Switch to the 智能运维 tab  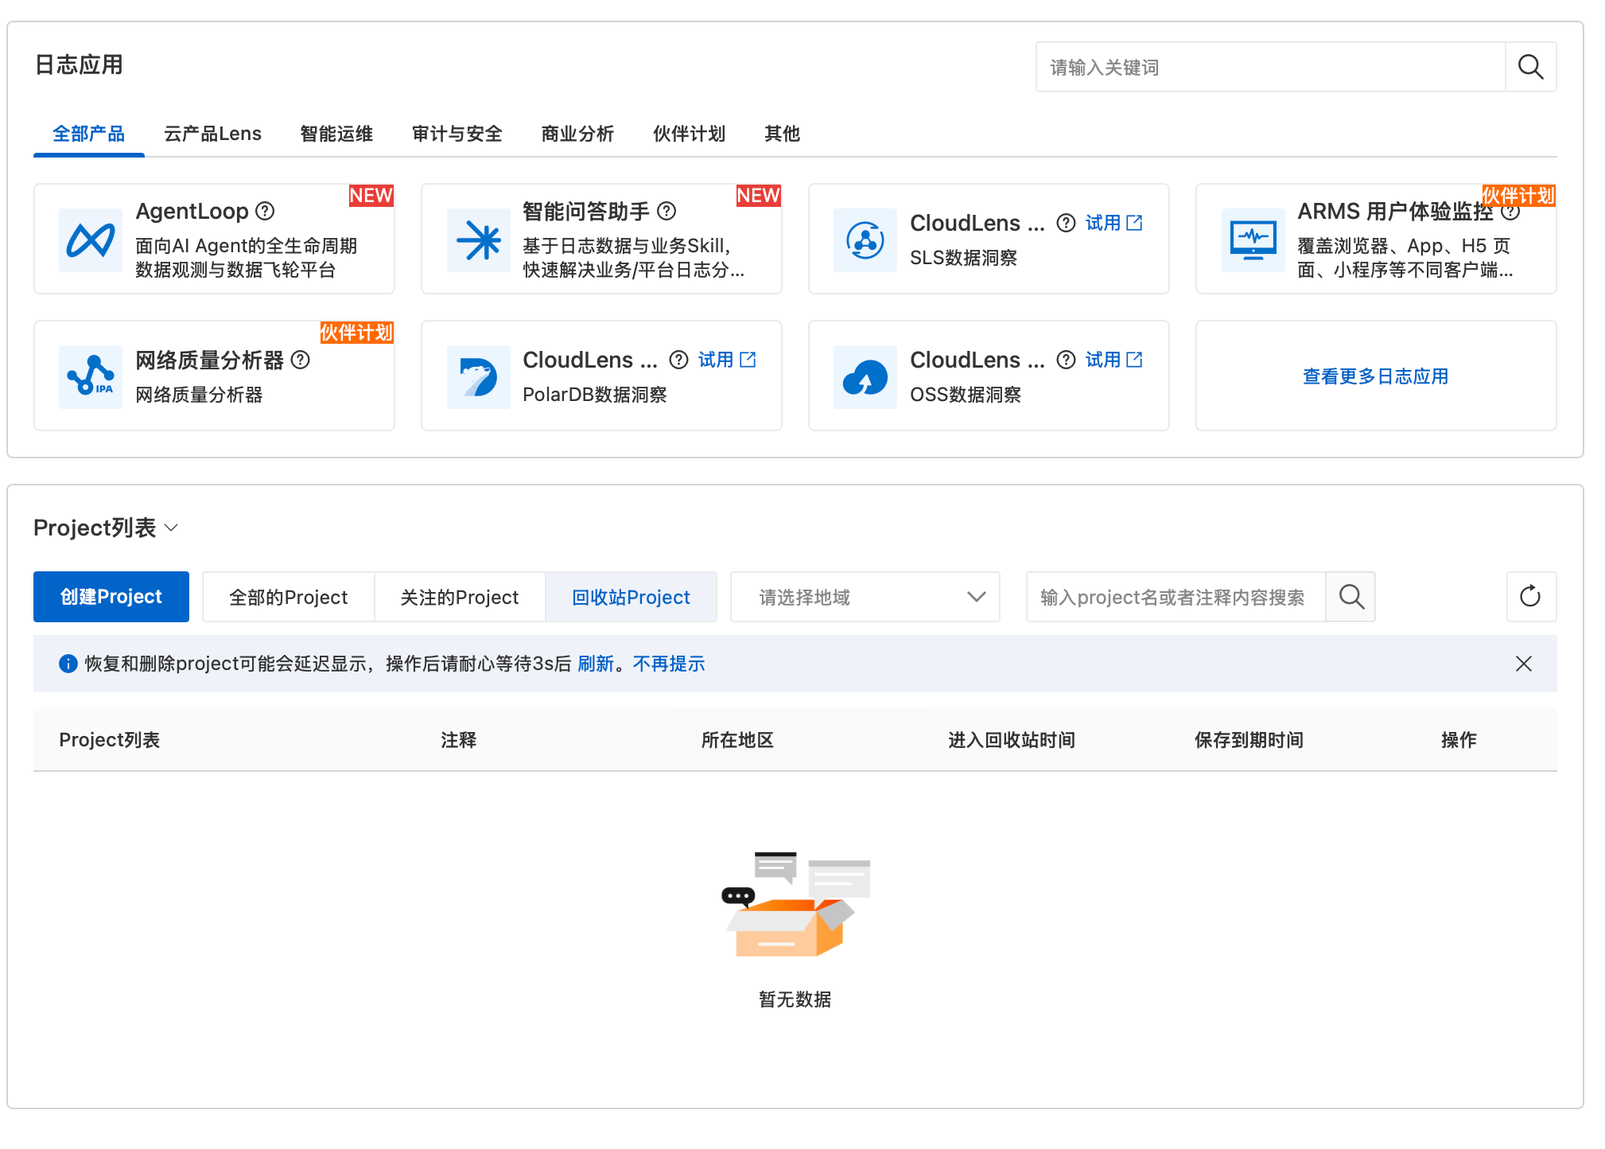[336, 134]
